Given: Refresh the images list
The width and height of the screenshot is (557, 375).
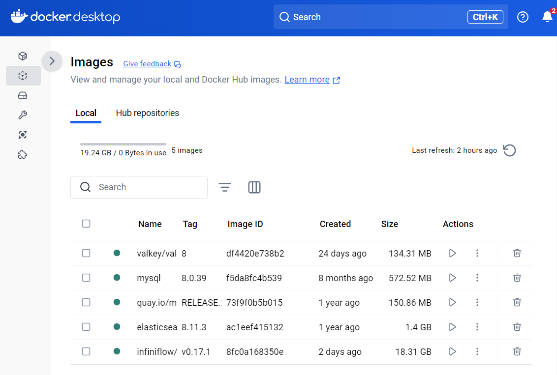Looking at the screenshot, I should 509,150.
